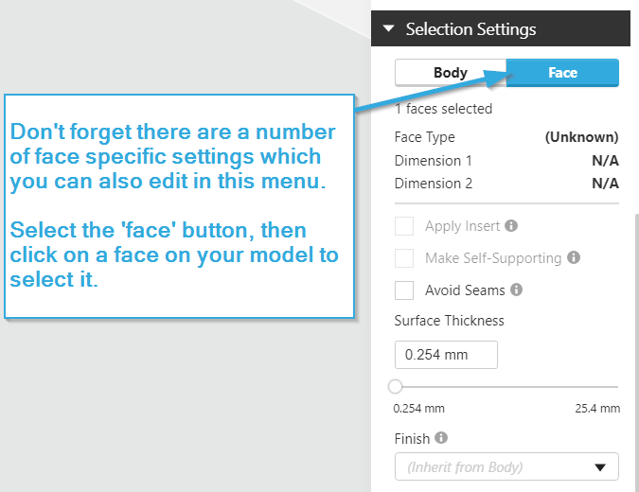Viewport: 639px width, 492px height.
Task: Enable the Apply Insert checkbox
Action: pyautogui.click(x=404, y=227)
